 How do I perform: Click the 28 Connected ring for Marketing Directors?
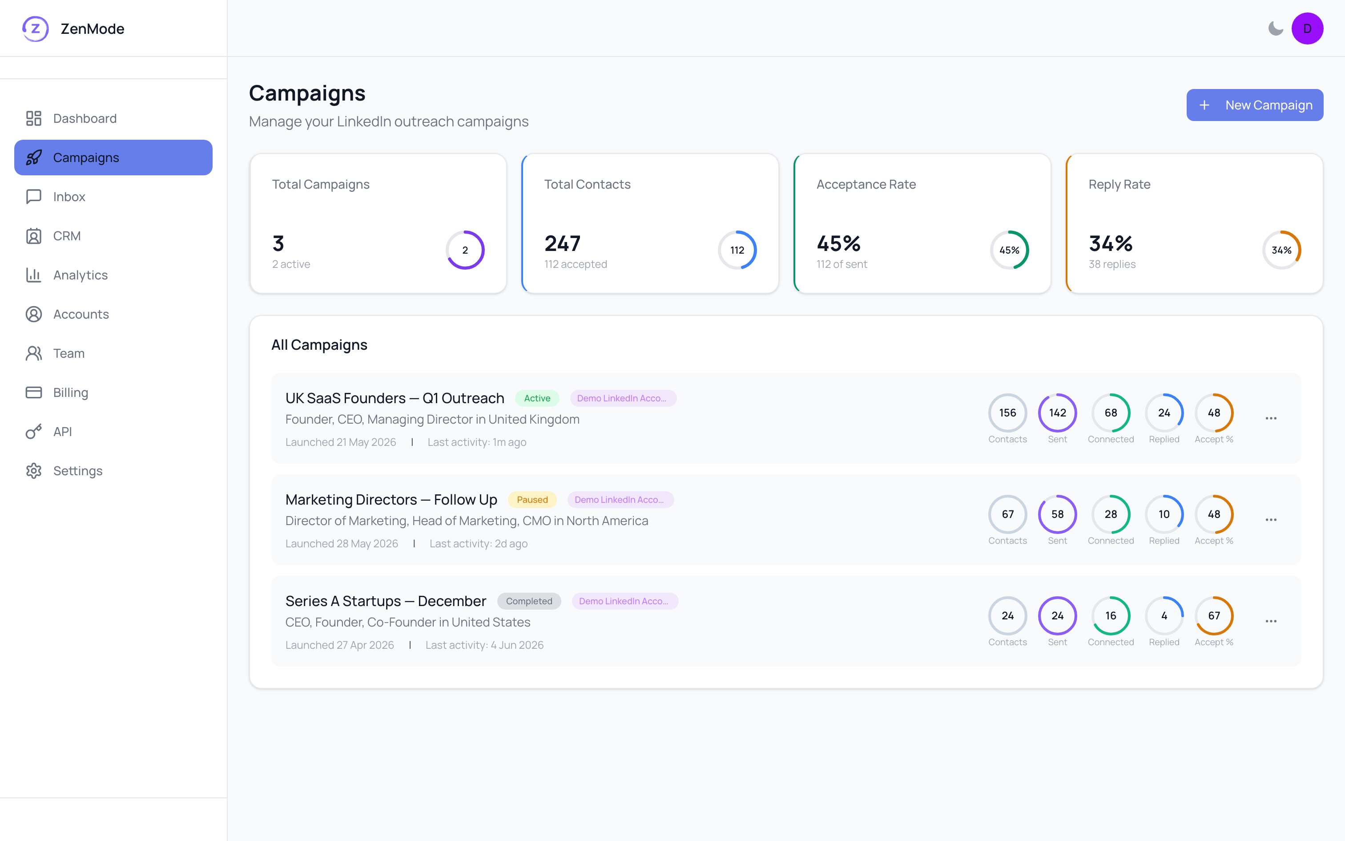click(1111, 514)
